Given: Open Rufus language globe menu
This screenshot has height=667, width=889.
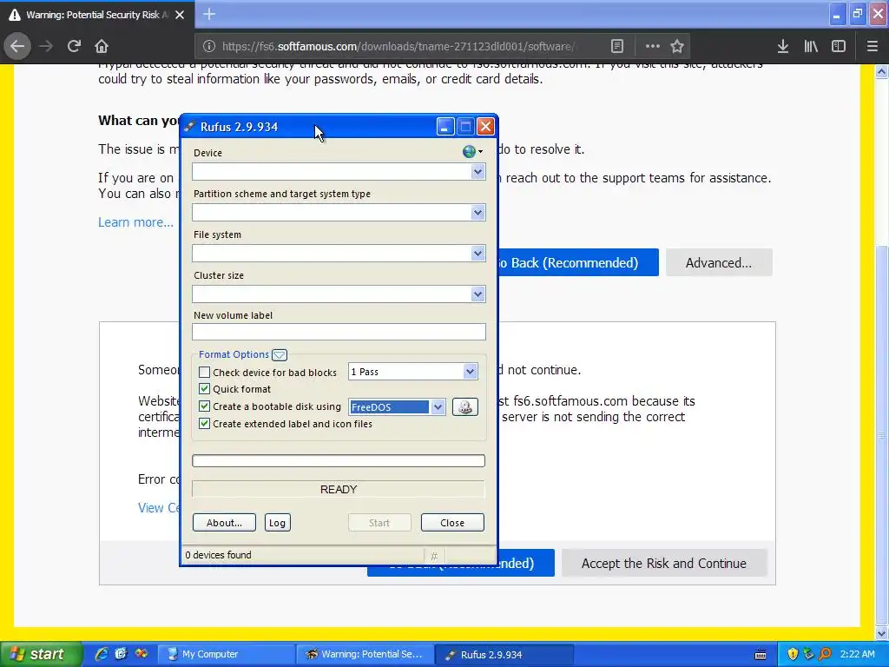Looking at the screenshot, I should click(x=471, y=151).
